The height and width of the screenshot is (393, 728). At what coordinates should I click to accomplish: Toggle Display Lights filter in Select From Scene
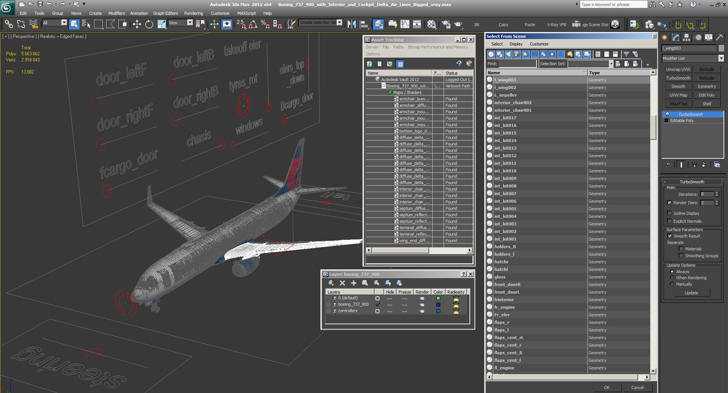509,54
